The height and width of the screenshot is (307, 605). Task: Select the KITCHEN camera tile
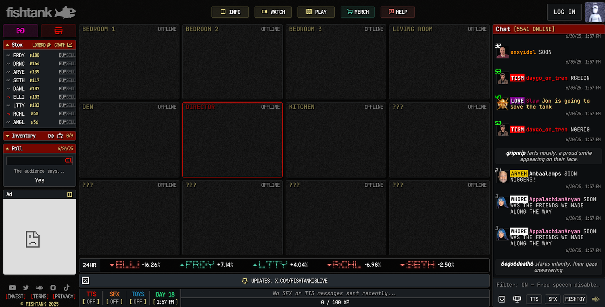pos(336,140)
